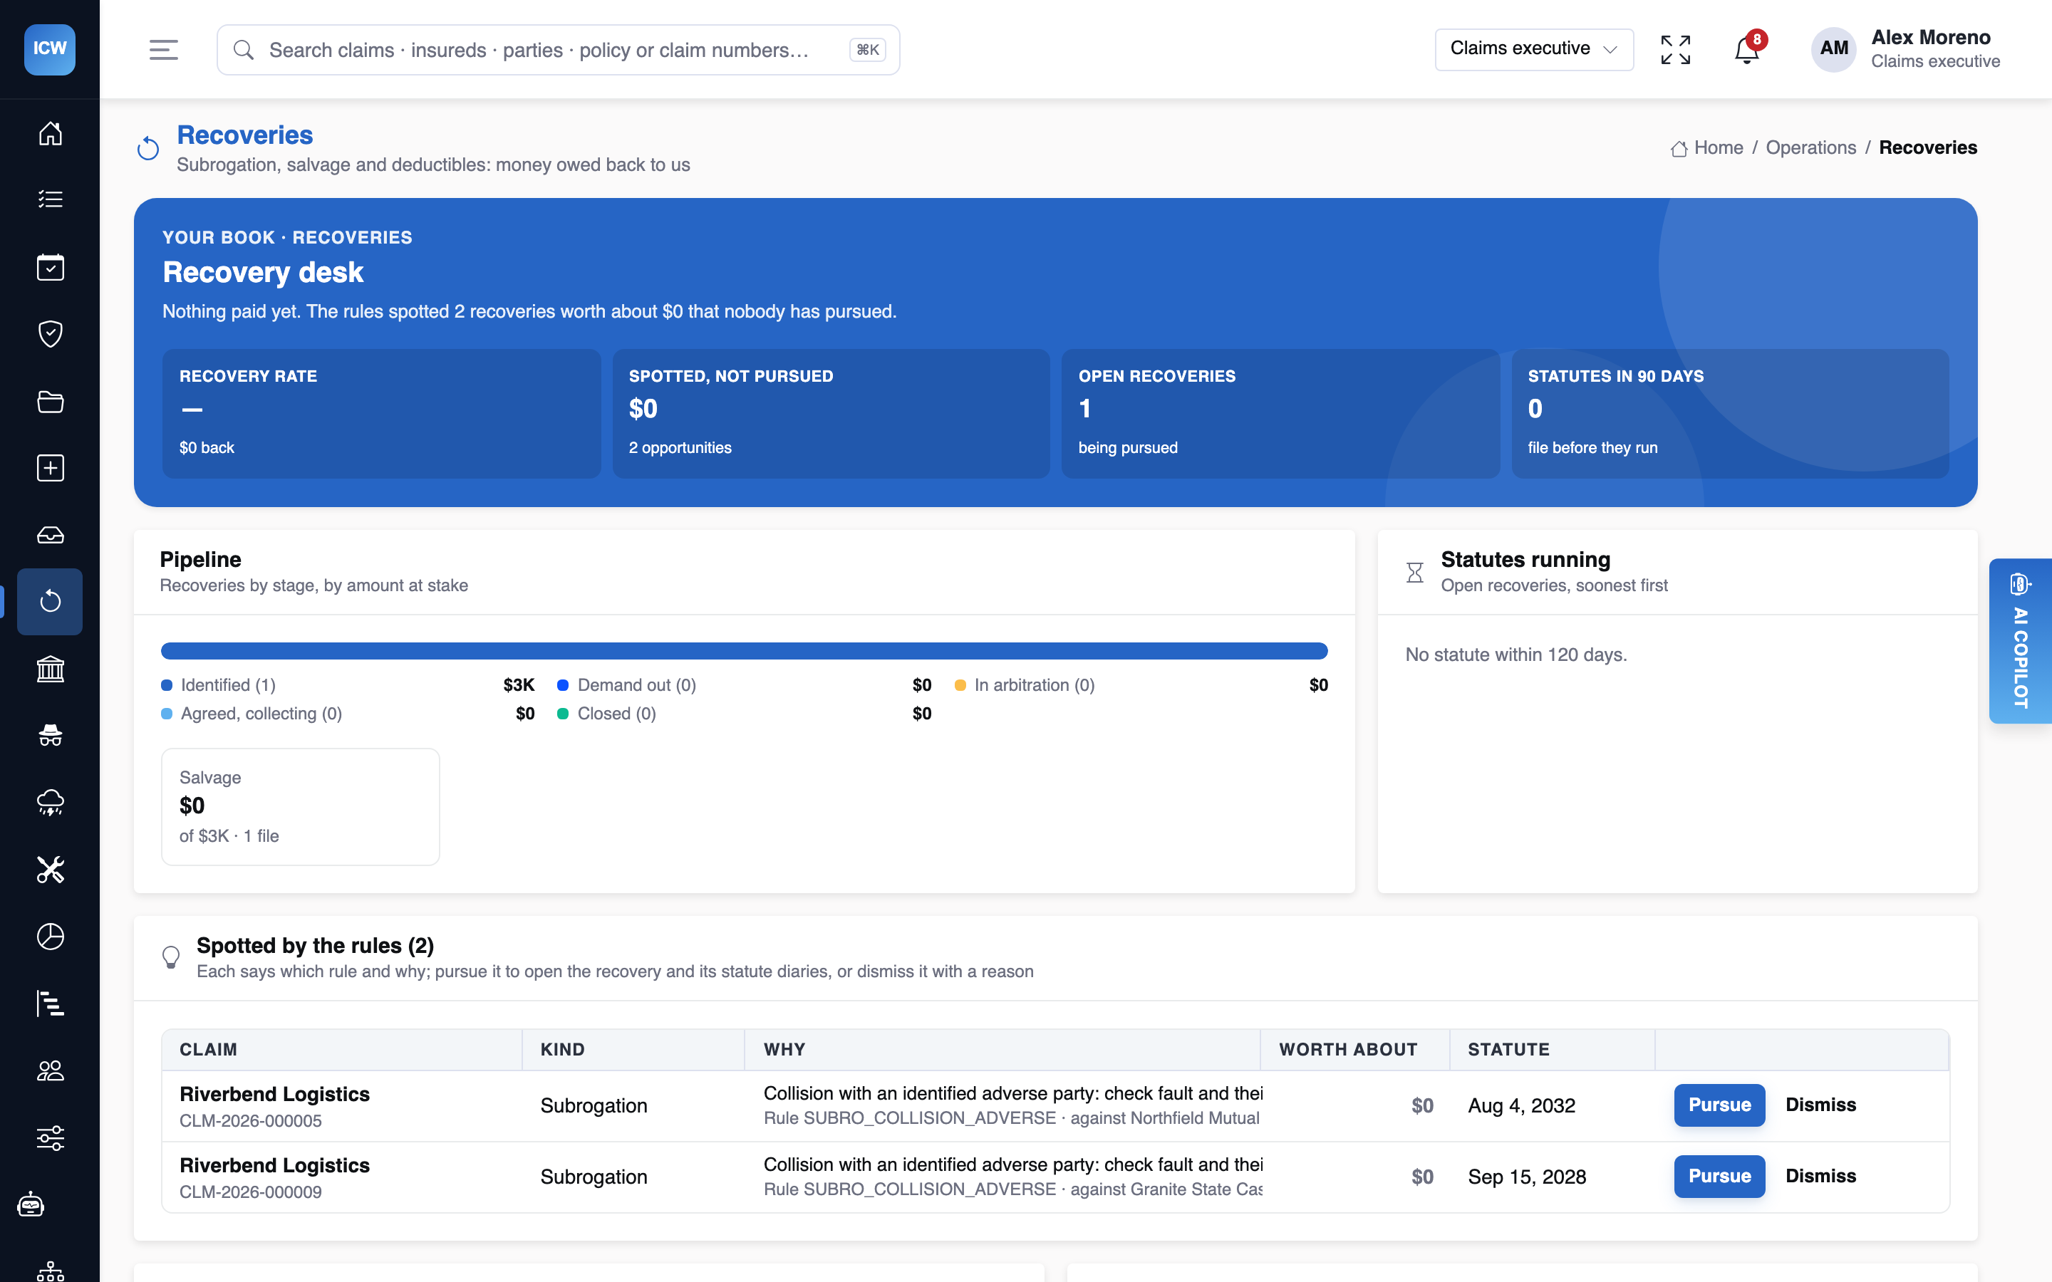Click the ICW logo
This screenshot has height=1282, width=2052.
[x=50, y=49]
